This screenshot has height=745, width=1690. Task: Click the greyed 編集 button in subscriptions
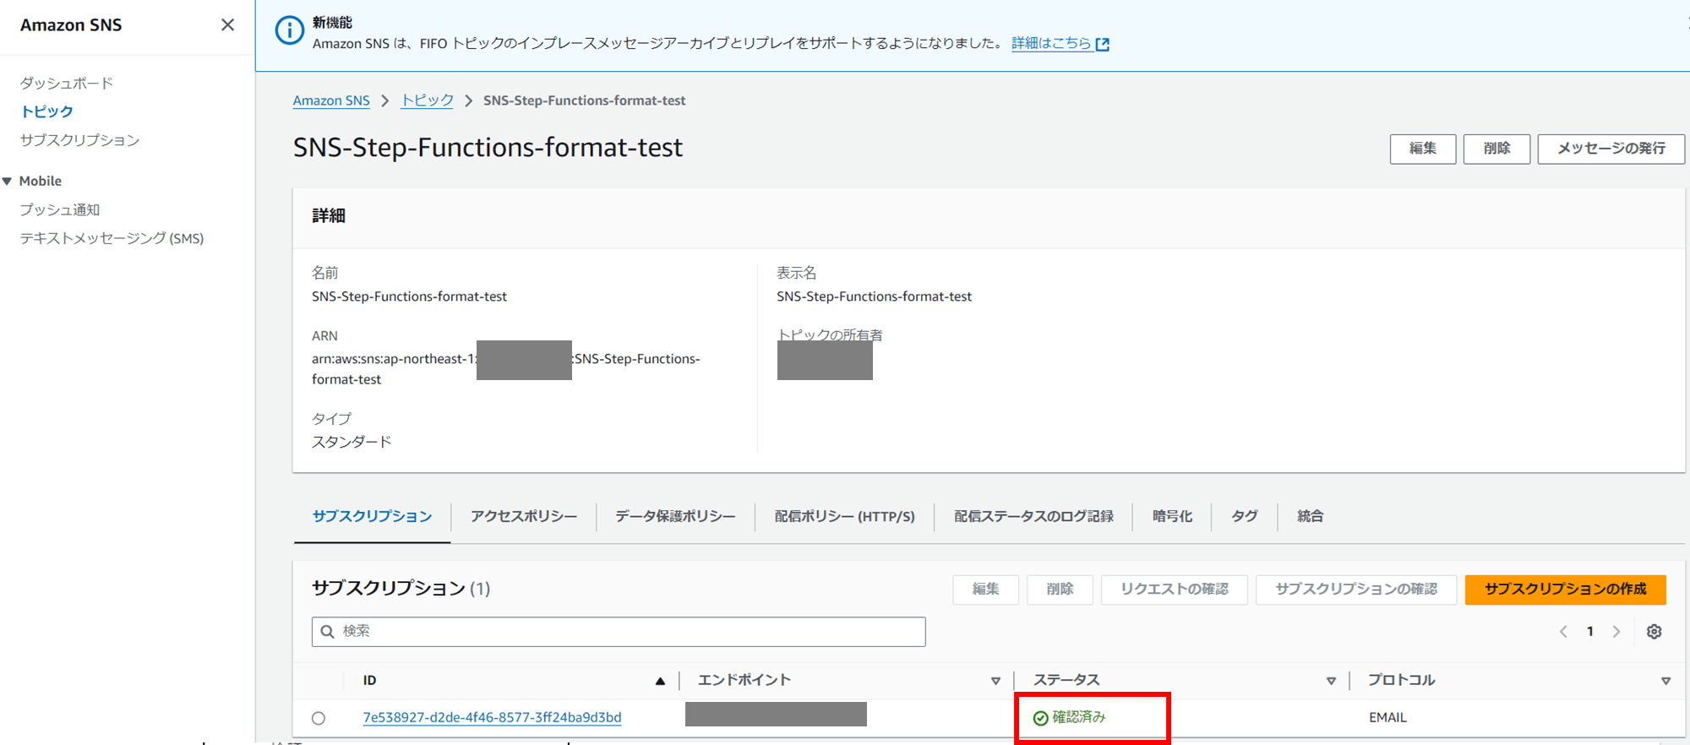(985, 590)
